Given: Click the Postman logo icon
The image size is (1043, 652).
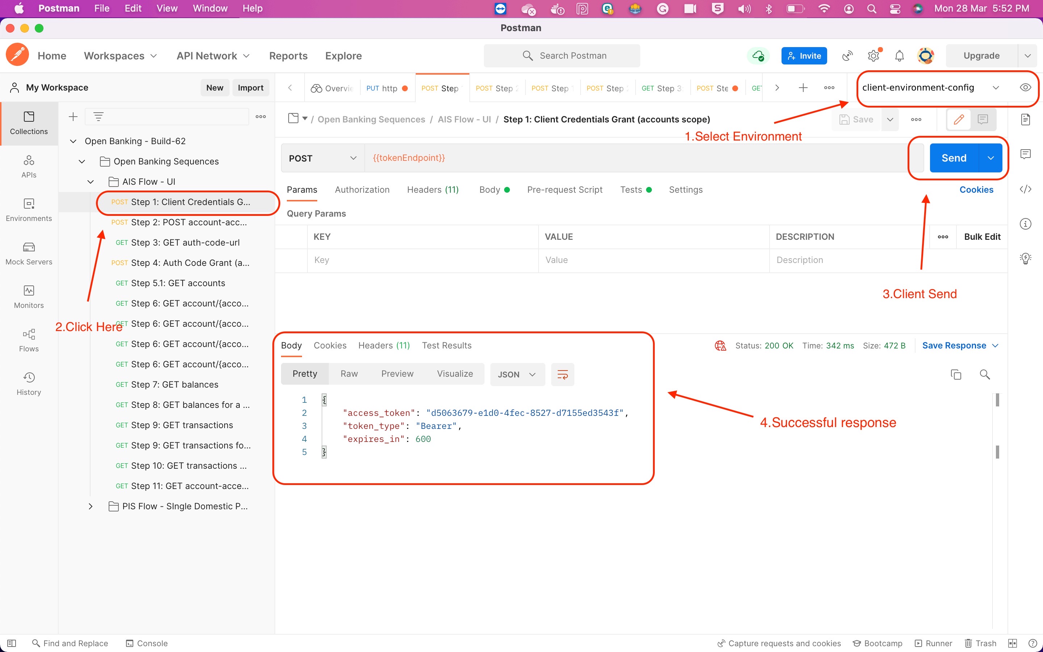Looking at the screenshot, I should tap(17, 55).
